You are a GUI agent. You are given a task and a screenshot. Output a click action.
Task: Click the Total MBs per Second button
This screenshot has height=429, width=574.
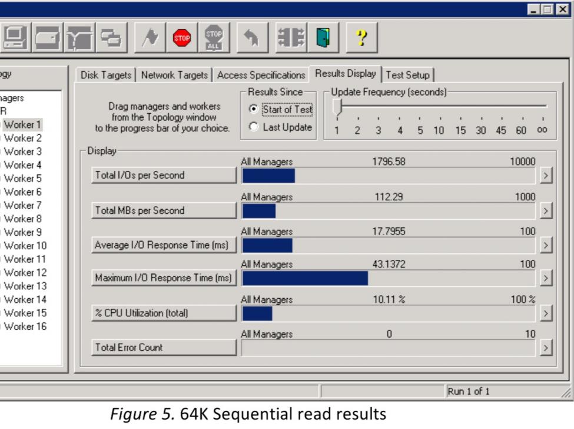(164, 210)
